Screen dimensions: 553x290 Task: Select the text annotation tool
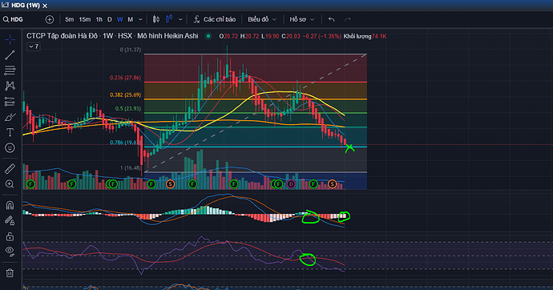point(10,132)
